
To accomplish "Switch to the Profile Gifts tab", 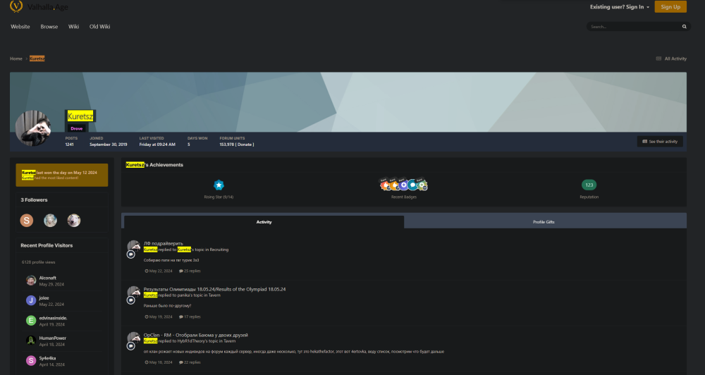I will [544, 222].
